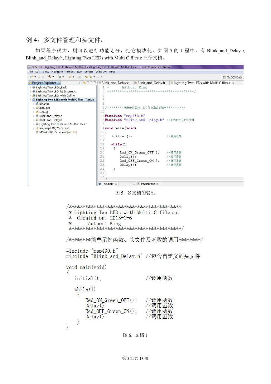Click the Save All toolbar icon
This screenshot has height=384, width=271.
click(x=43, y=77)
